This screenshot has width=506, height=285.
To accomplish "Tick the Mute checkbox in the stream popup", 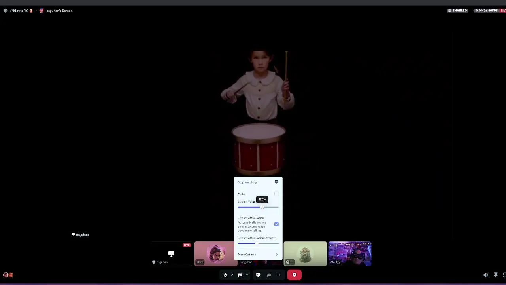I will pyautogui.click(x=276, y=194).
